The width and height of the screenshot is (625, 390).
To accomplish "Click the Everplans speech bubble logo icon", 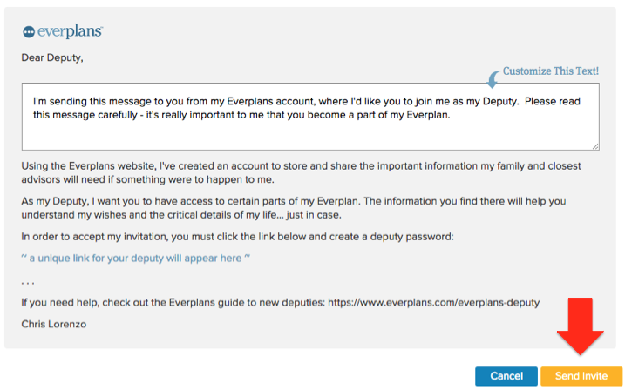I will point(29,31).
